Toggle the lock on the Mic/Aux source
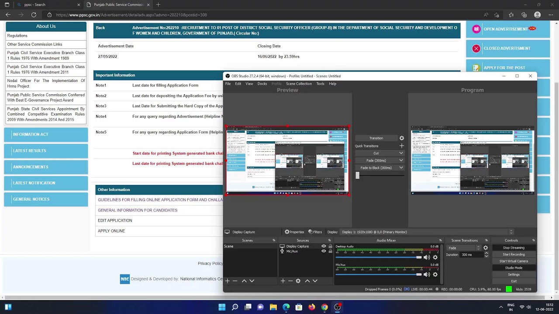Screen dimensions: 559x314 pyautogui.click(x=330, y=251)
